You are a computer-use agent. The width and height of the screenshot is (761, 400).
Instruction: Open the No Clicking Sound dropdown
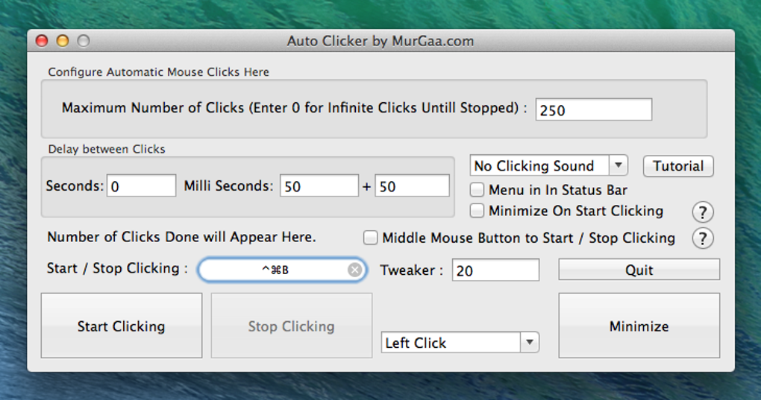(x=549, y=165)
